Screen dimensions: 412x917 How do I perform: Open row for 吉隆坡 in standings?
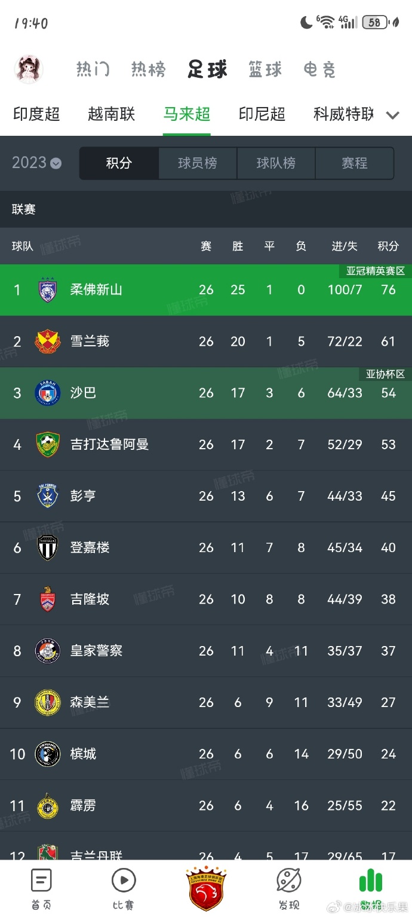click(x=90, y=599)
